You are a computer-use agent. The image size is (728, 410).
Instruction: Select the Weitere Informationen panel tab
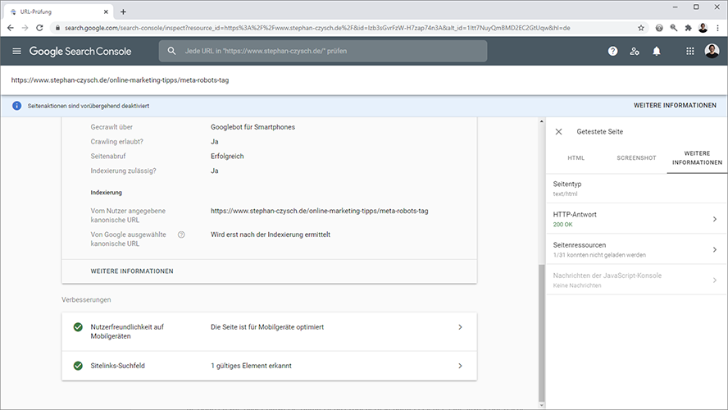(x=697, y=158)
